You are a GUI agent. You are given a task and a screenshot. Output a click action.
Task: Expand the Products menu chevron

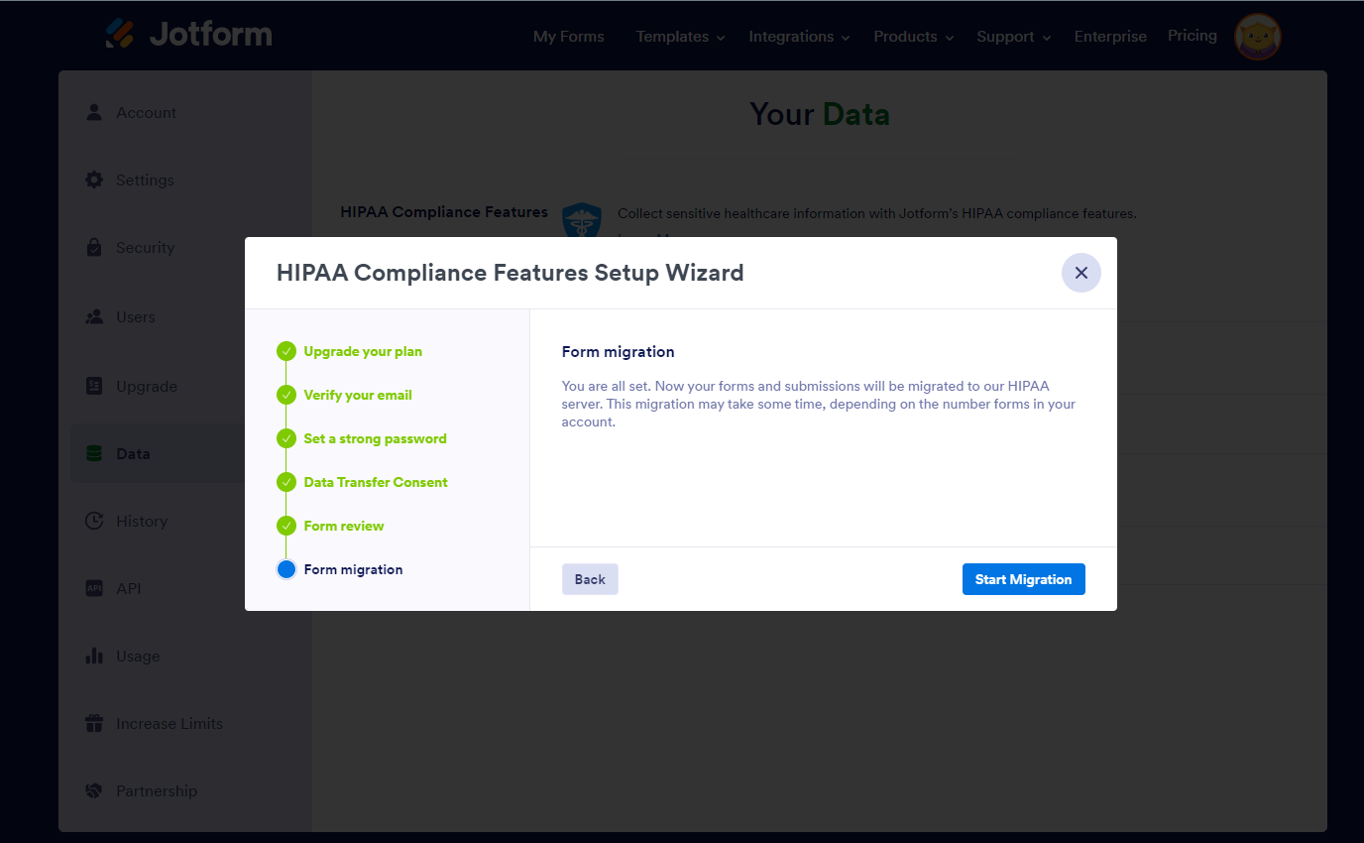[949, 38]
